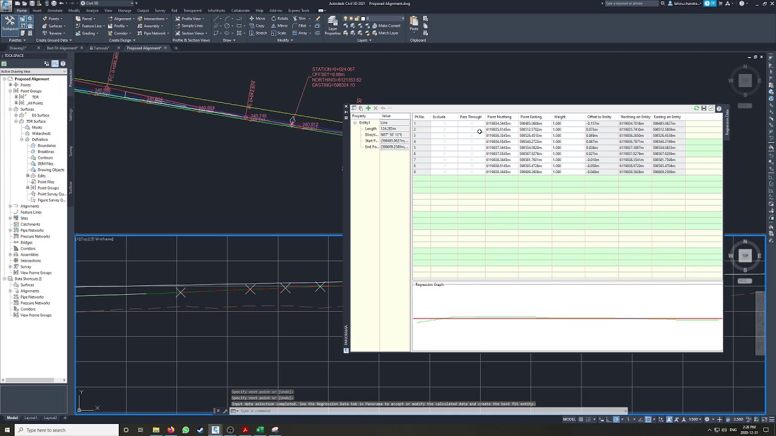Select the Rotate tool
This screenshot has width=776, height=436.
[x=279, y=18]
